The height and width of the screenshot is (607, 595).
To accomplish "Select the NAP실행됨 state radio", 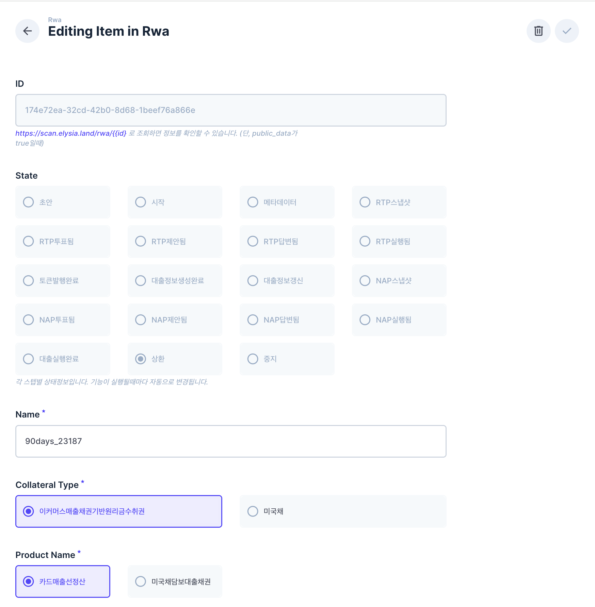I will click(365, 320).
